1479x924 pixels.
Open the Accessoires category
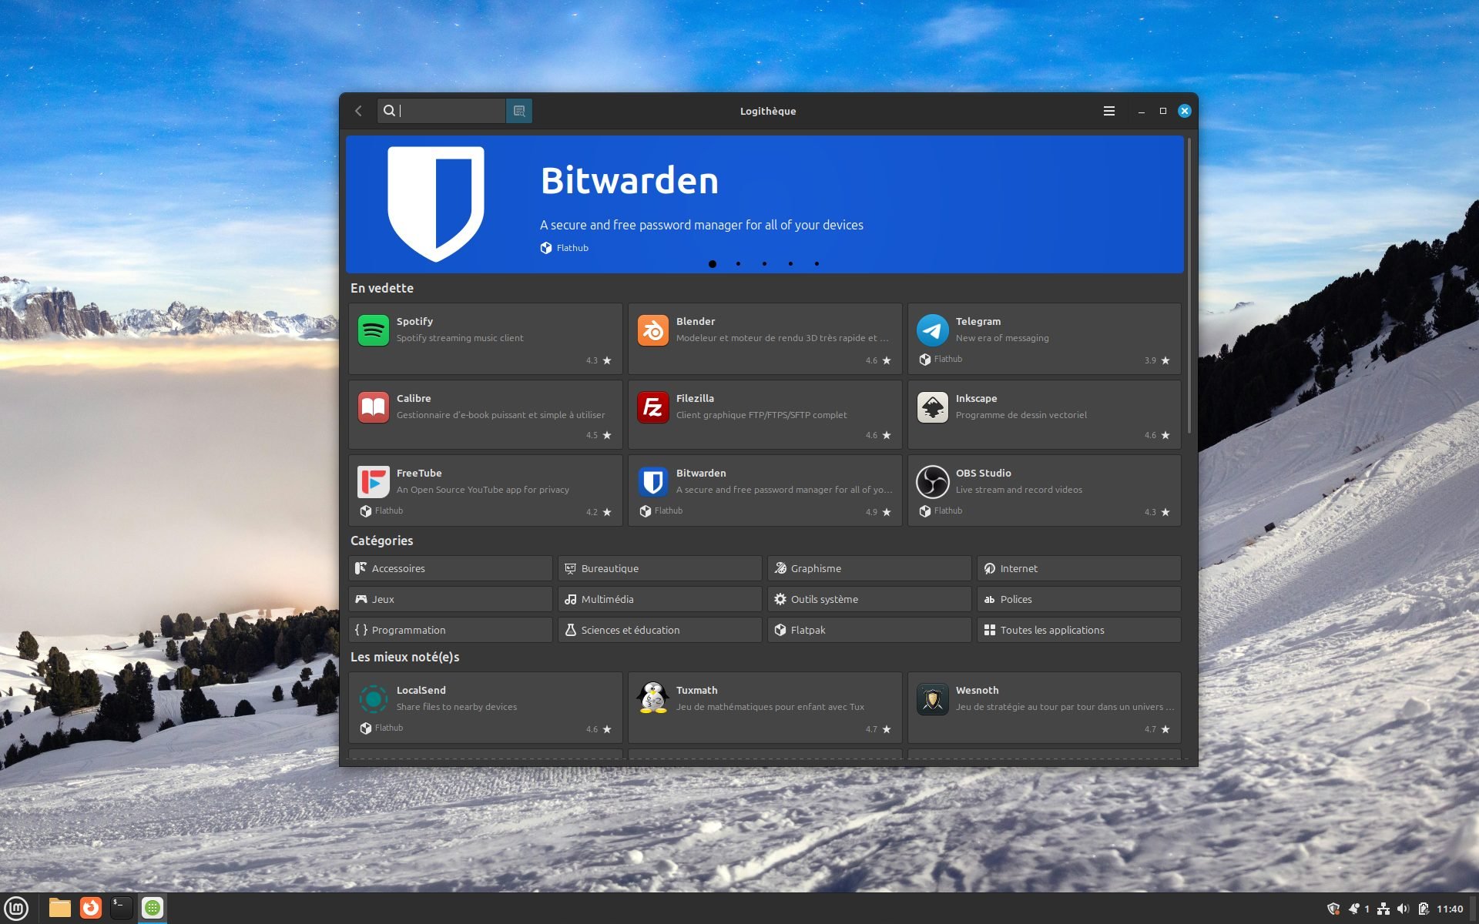click(451, 568)
